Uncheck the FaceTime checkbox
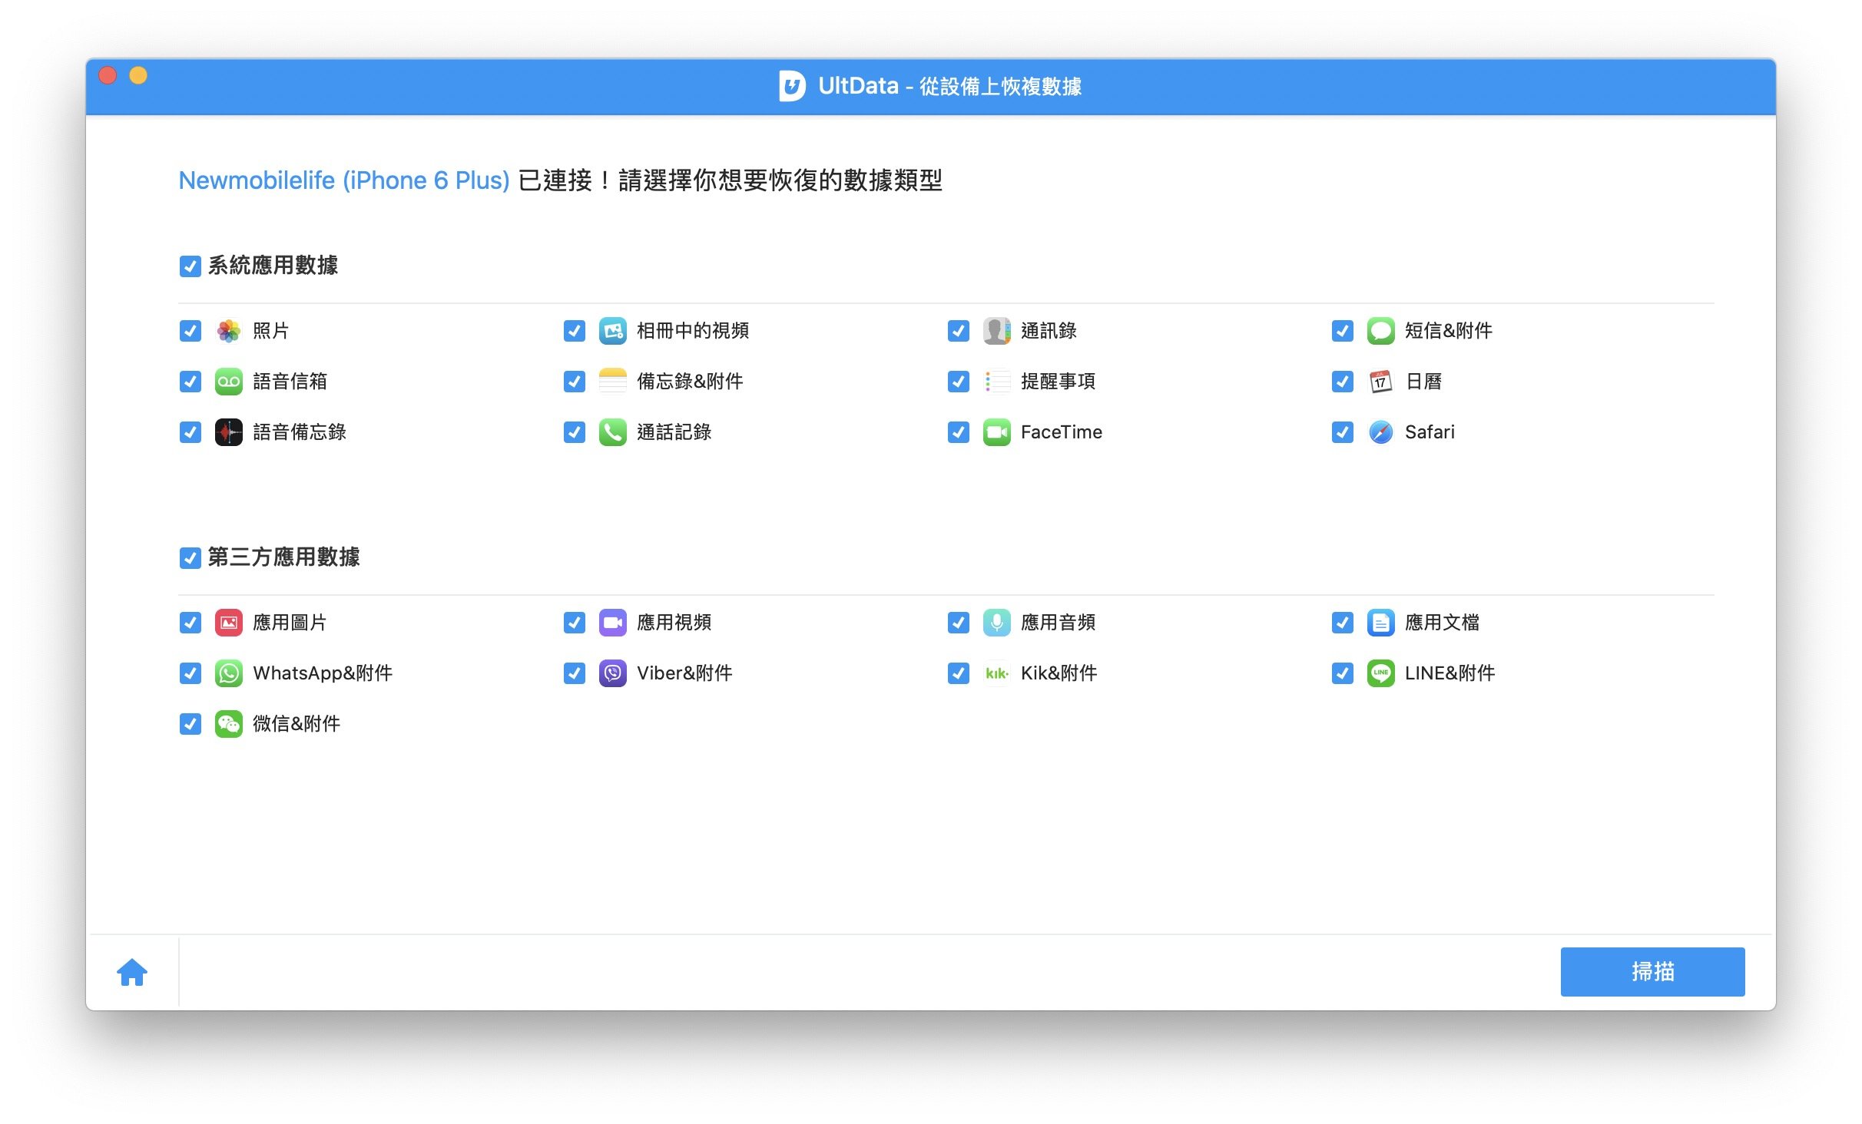 pyautogui.click(x=958, y=432)
